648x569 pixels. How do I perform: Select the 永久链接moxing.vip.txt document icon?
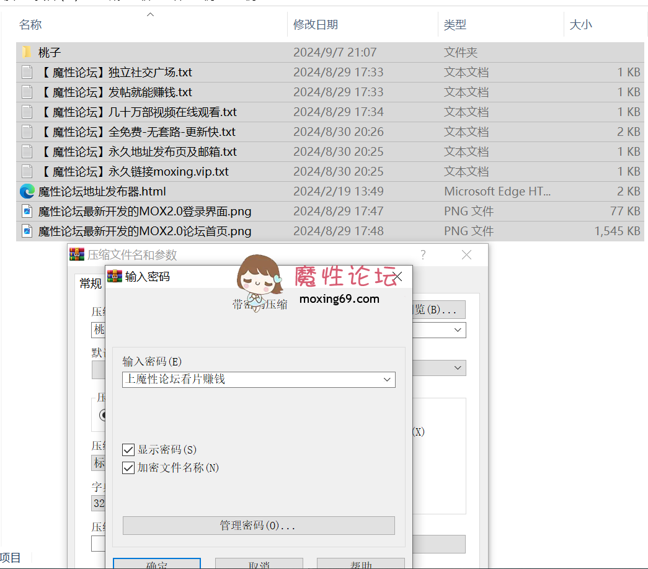coord(27,171)
